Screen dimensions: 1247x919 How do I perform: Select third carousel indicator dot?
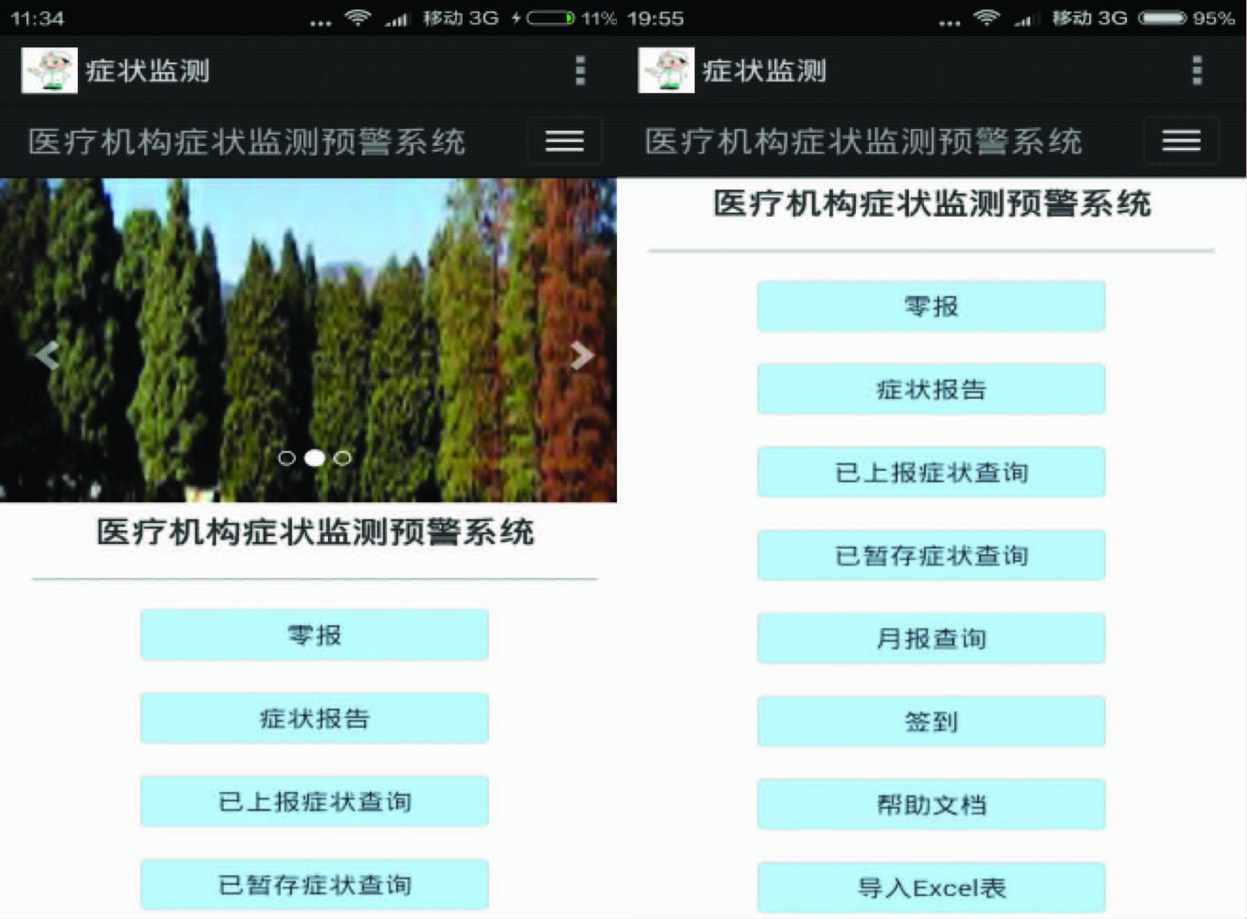[342, 458]
